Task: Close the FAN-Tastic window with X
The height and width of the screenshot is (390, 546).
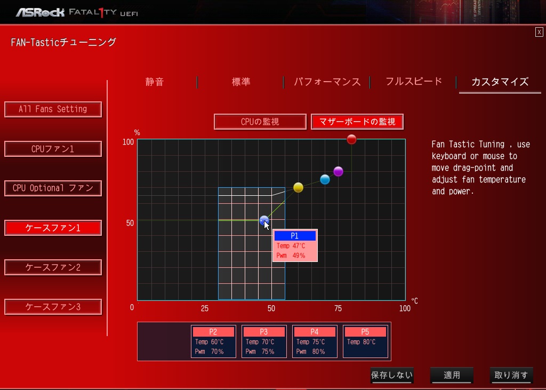Action: pyautogui.click(x=539, y=32)
